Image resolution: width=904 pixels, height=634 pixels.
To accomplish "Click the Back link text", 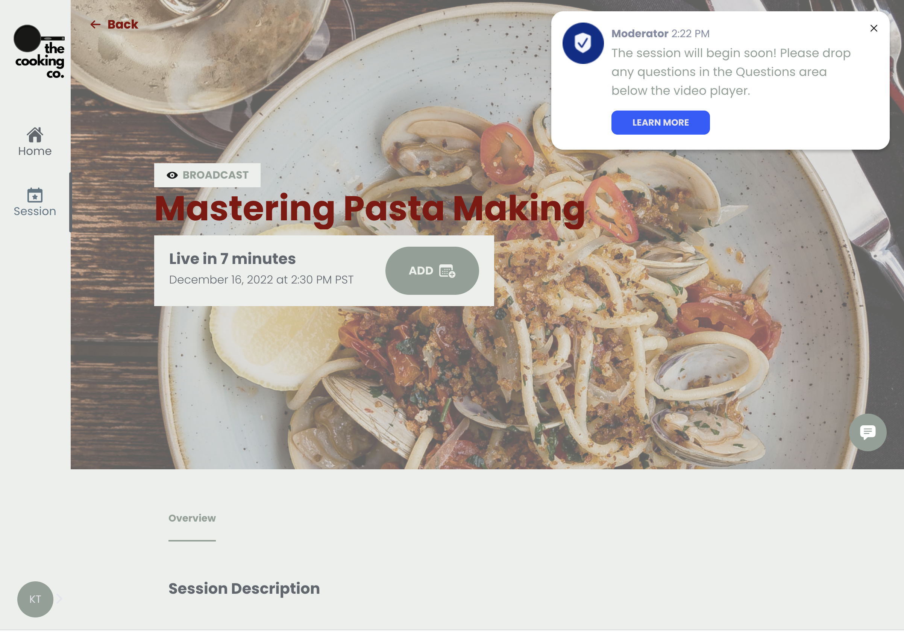I will pyautogui.click(x=123, y=24).
